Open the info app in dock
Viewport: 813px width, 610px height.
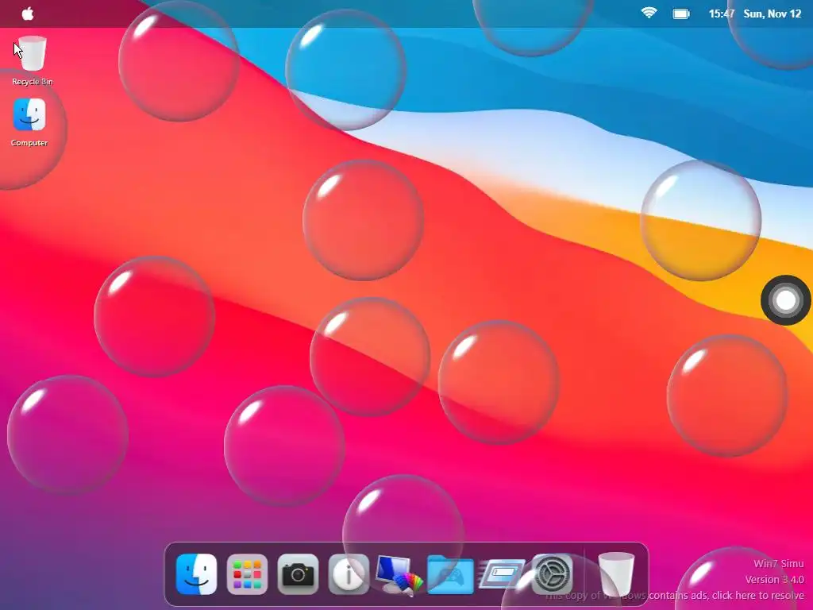349,574
